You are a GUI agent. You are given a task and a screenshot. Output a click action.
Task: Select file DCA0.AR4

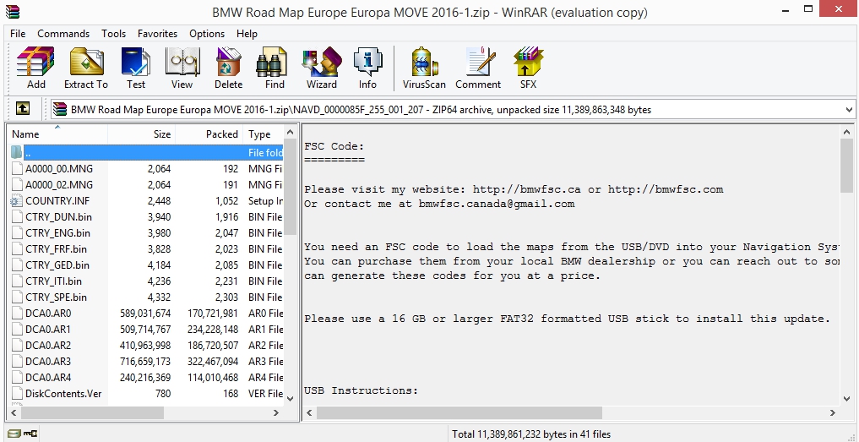coord(48,377)
